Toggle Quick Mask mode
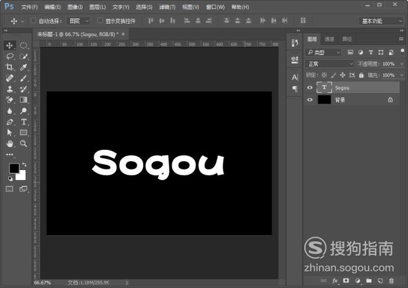Screen dimensions: 408x288 pyautogui.click(x=9, y=189)
